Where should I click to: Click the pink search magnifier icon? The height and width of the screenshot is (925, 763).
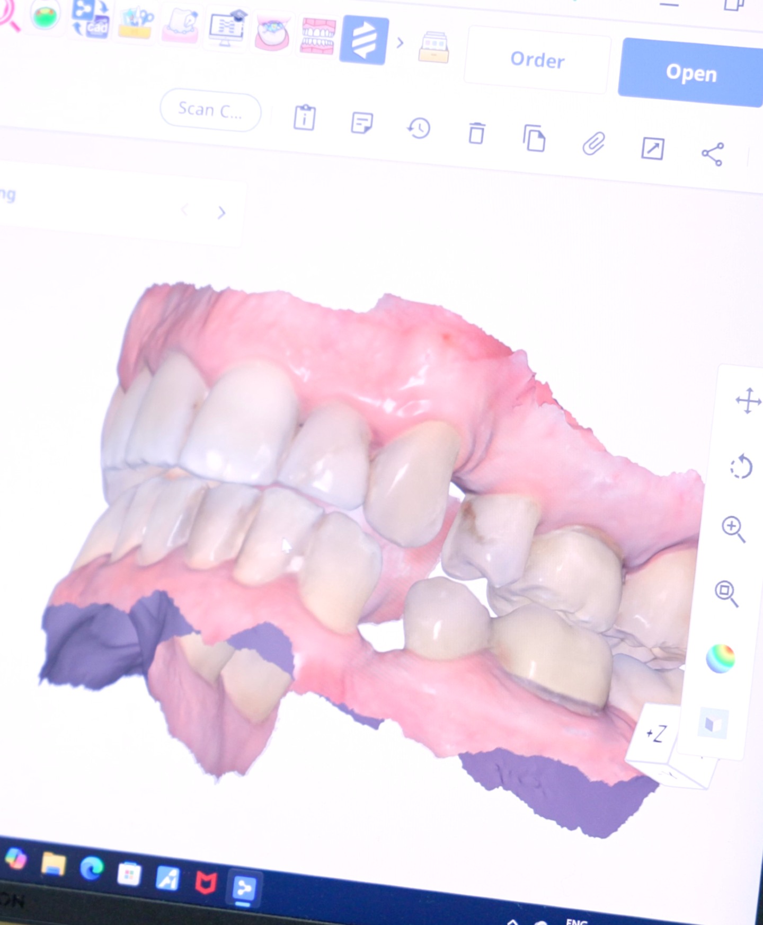coord(8,15)
